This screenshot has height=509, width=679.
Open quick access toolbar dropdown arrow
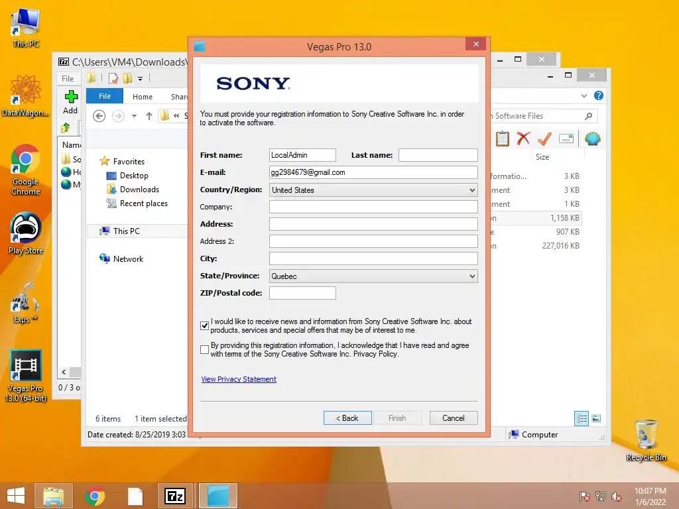coord(141,78)
